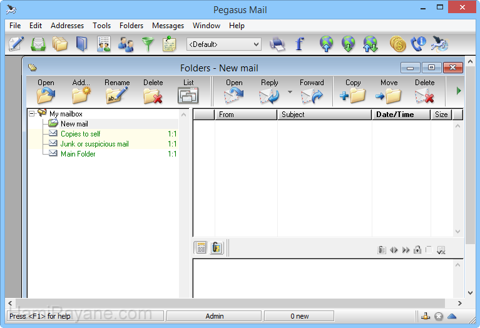This screenshot has width=480, height=328.
Task: Click the printer icon
Action: (x=277, y=44)
